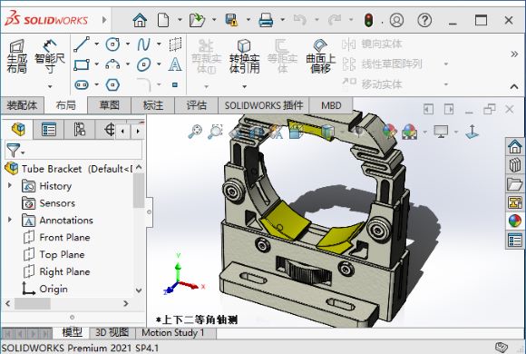526x354 pixels.
Task: Switch to SOLIDWORKS 插件 tab
Action: 264,105
